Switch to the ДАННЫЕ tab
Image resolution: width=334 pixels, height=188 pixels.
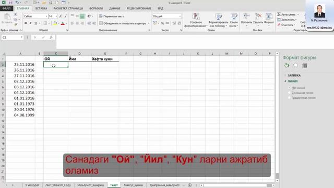click(115, 8)
